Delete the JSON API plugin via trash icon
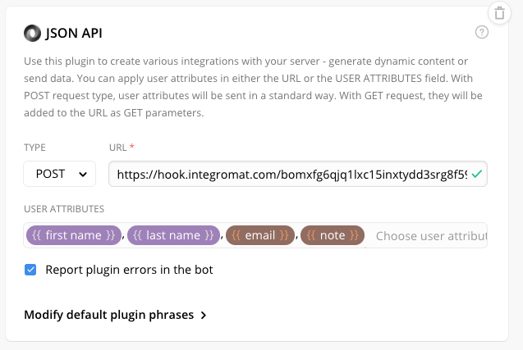 [499, 13]
